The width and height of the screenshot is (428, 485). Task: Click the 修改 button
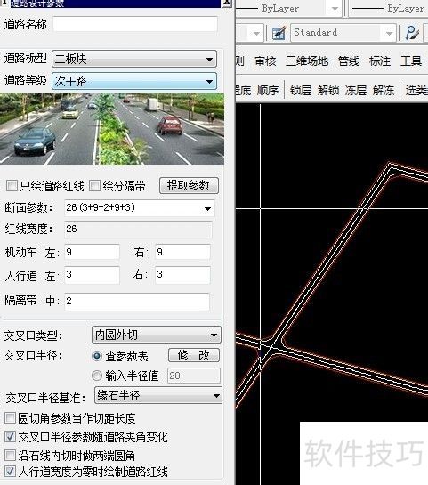(x=194, y=355)
